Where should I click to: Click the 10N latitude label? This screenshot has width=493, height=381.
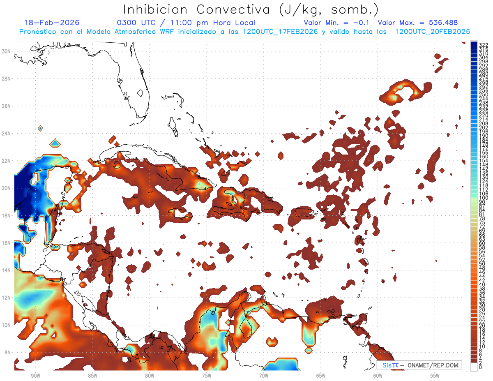pos(7,325)
